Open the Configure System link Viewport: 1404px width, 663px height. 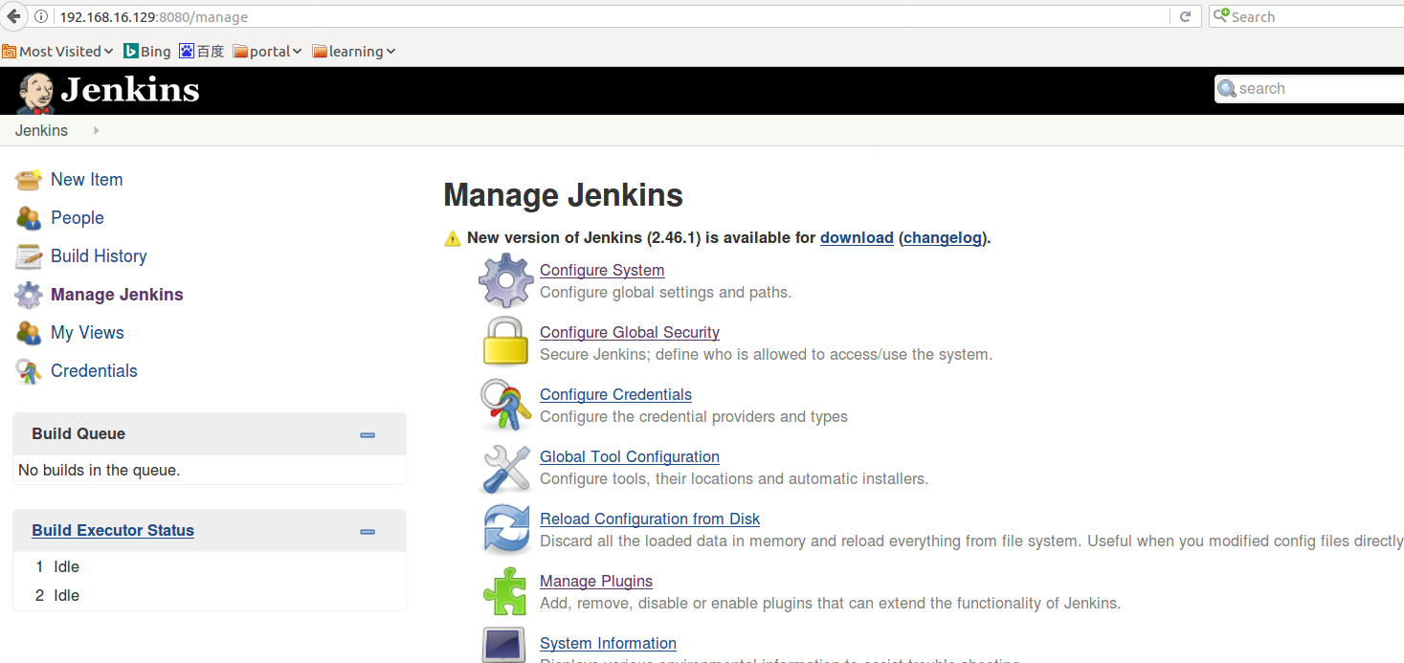[x=602, y=271]
